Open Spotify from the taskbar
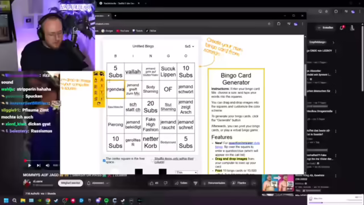Screen dimensions: 364x205 click(106, 200)
